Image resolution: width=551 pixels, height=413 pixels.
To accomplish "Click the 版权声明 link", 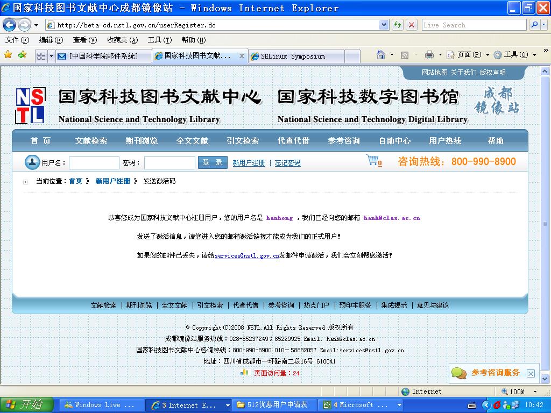I will (493, 73).
